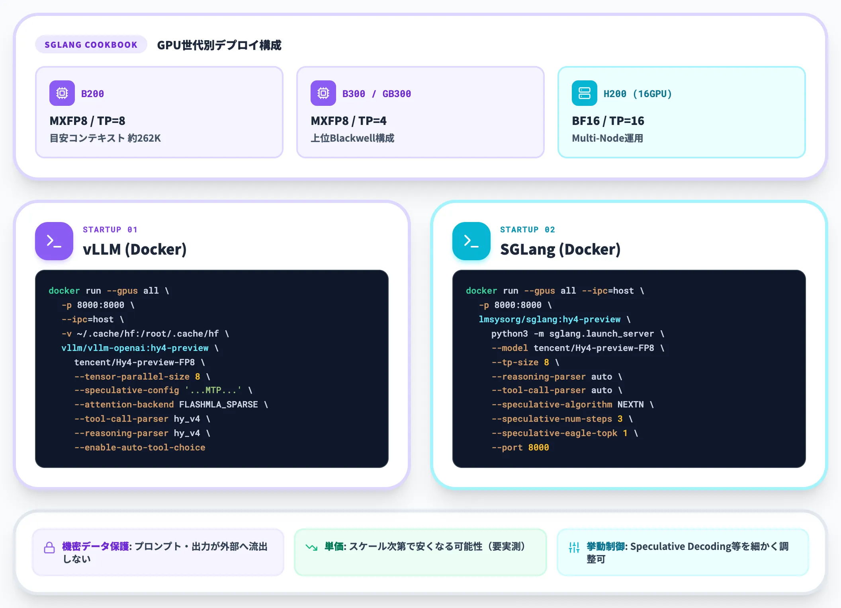
Task: Click the docker run --gpus all --ipc=host line
Action: 555,290
